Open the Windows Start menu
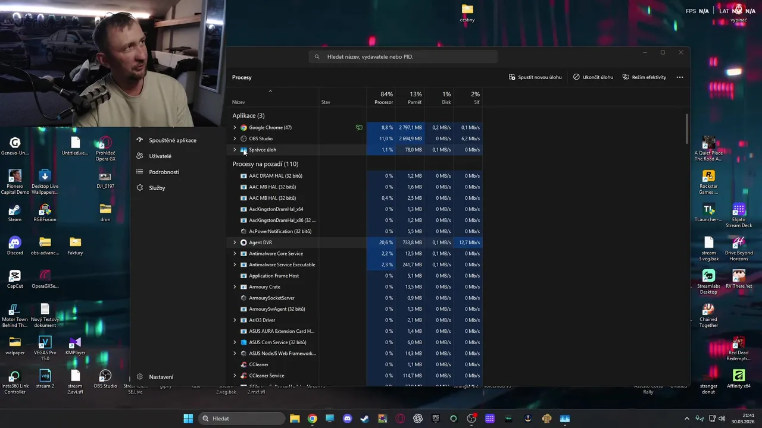 pos(188,418)
